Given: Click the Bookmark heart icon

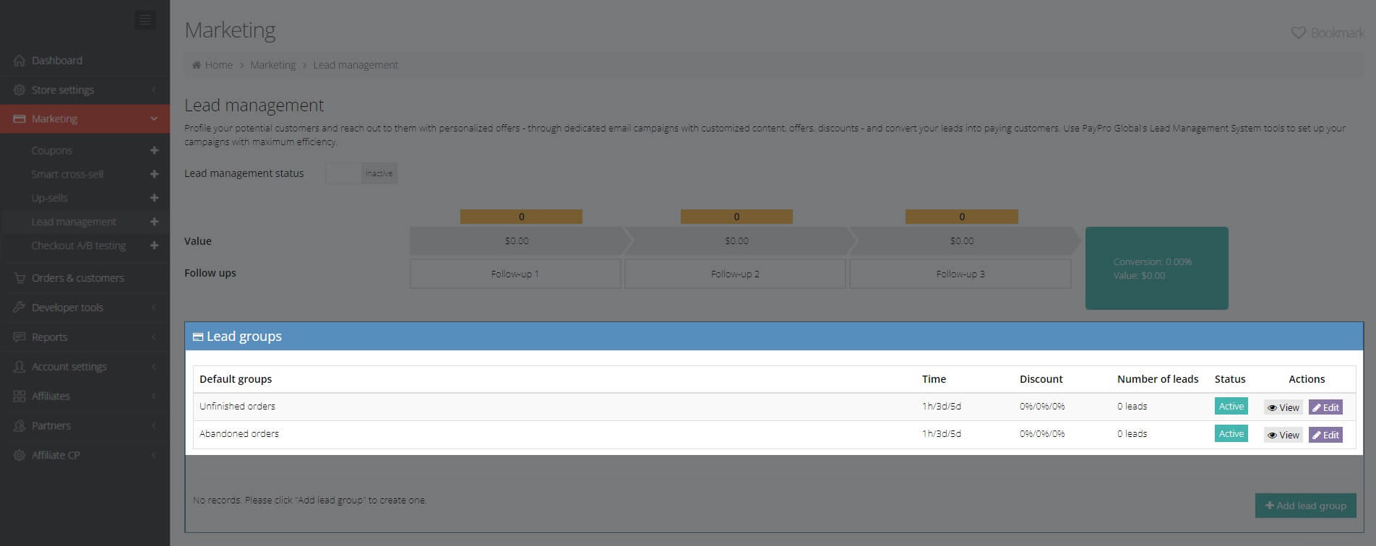Looking at the screenshot, I should pos(1298,33).
